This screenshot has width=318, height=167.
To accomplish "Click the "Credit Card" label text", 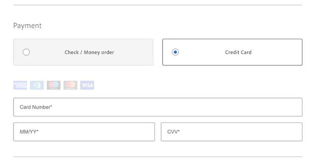I will [x=238, y=52].
